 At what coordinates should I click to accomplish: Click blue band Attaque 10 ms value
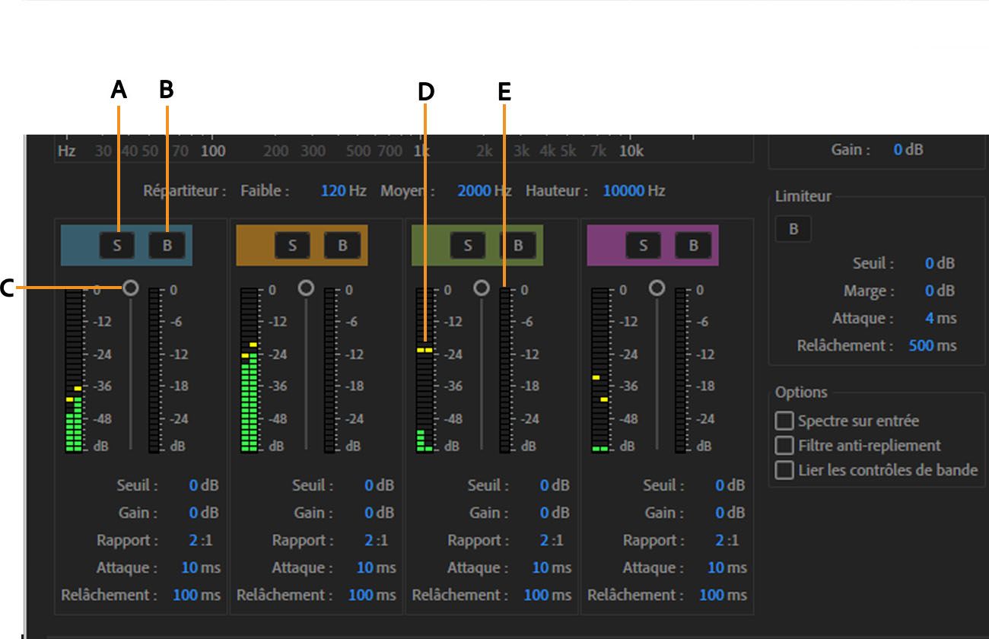tap(201, 567)
